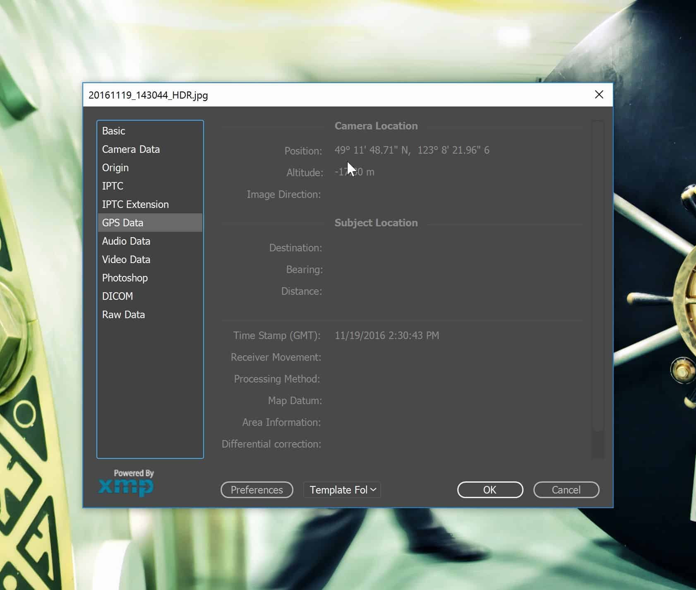The height and width of the screenshot is (590, 696).
Task: Click the Subject Location heading
Action: 376,223
